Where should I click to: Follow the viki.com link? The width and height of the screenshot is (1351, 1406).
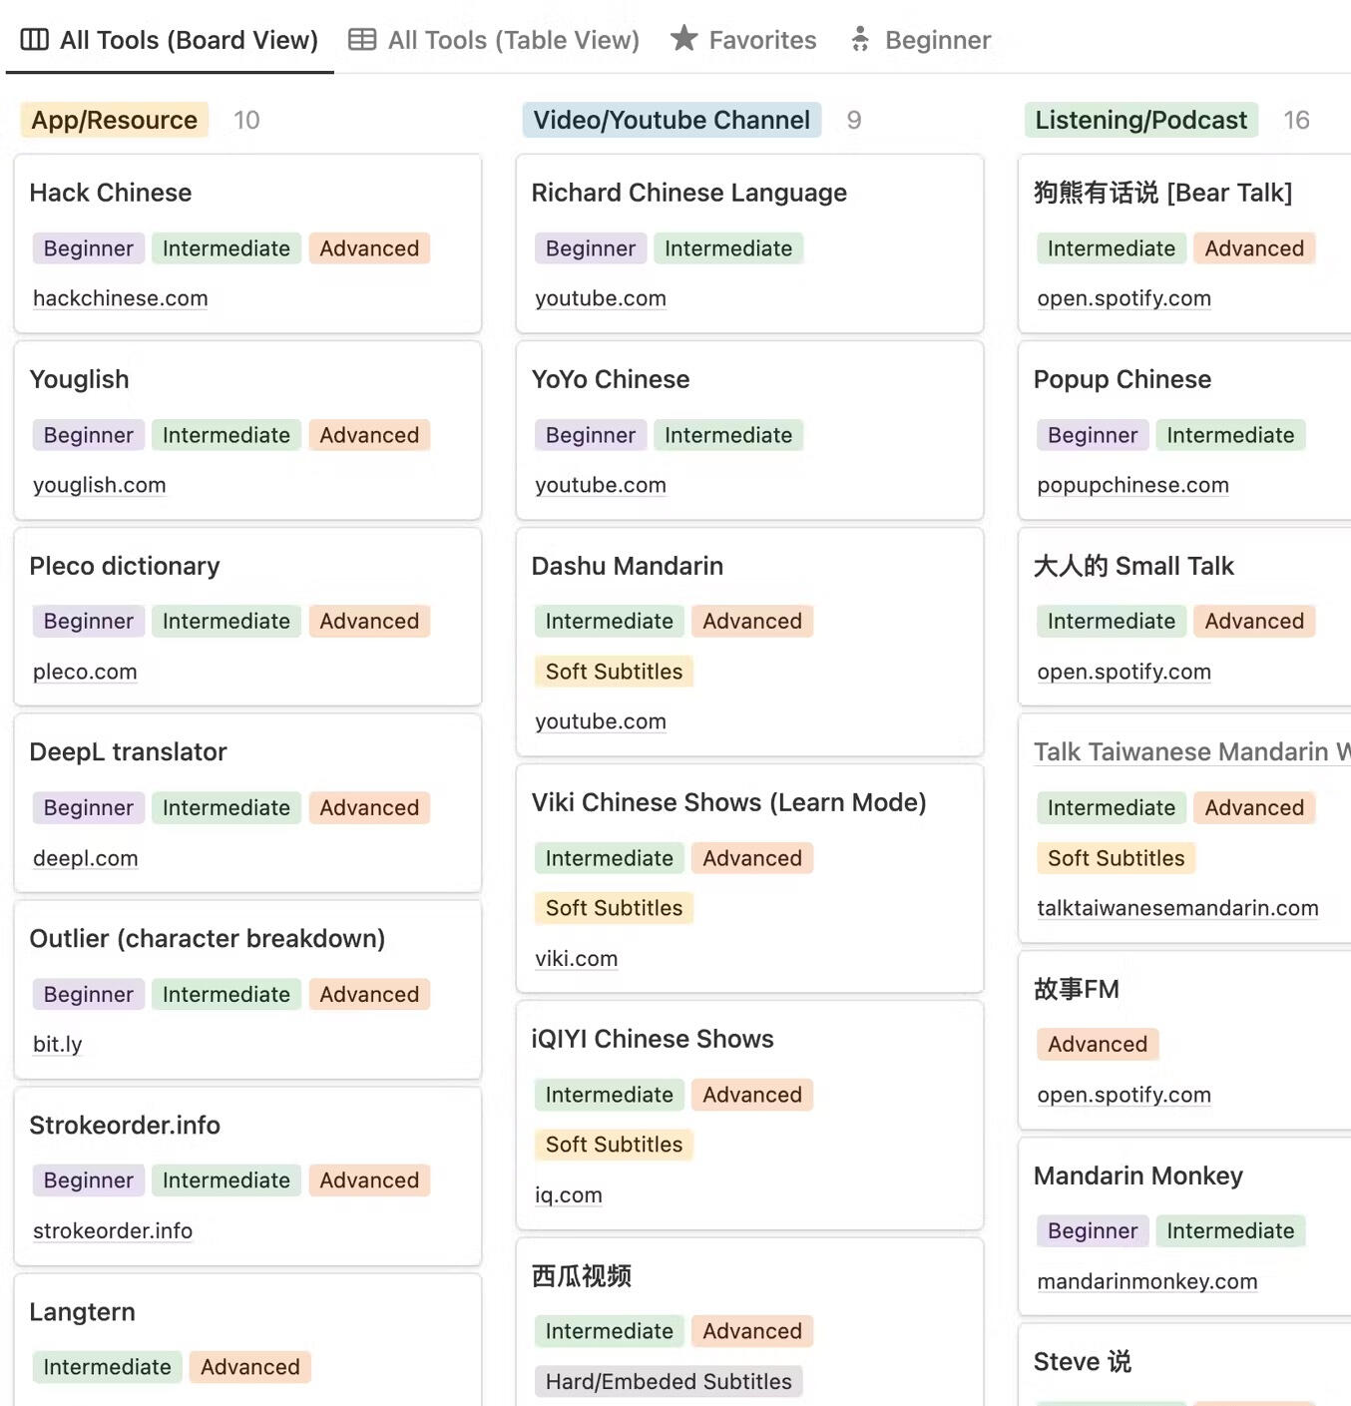576,959
